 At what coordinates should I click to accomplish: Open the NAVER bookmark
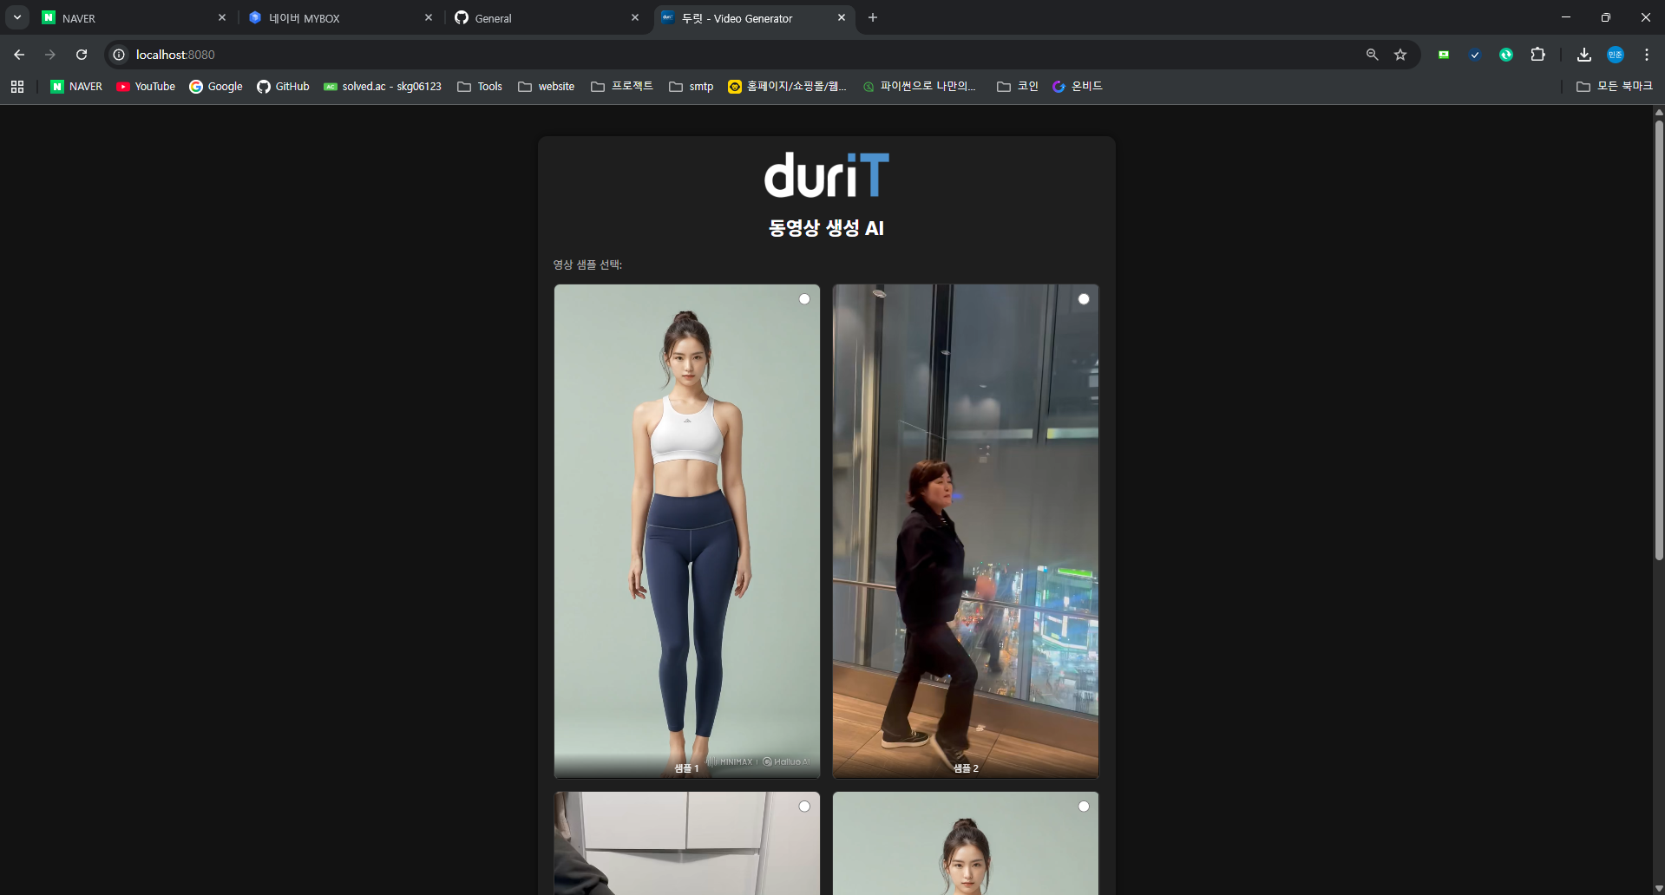(x=76, y=87)
